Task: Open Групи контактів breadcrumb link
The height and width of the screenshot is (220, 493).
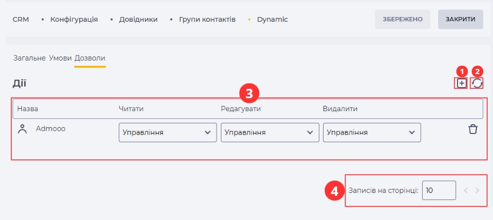Action: (207, 19)
